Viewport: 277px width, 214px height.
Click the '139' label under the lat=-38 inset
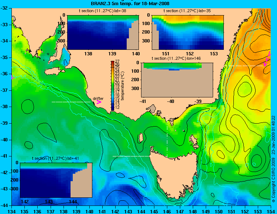(x=112, y=53)
